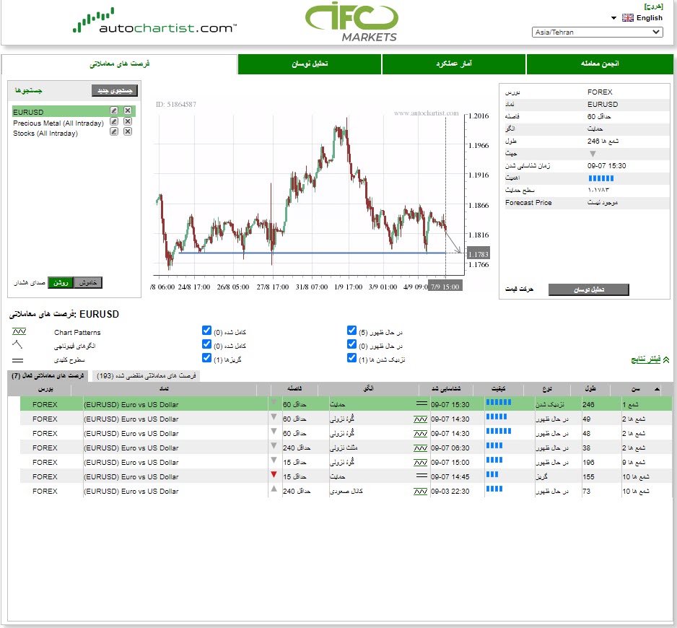The image size is (677, 628).
Task: Edit the Precious Metal search
Action: [x=114, y=121]
